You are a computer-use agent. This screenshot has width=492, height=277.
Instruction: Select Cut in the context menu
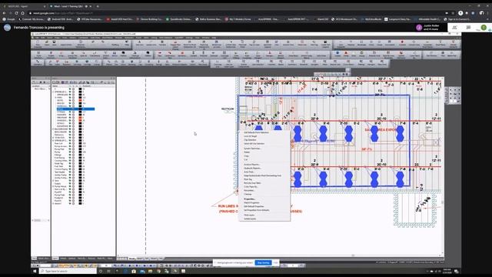coord(246,159)
